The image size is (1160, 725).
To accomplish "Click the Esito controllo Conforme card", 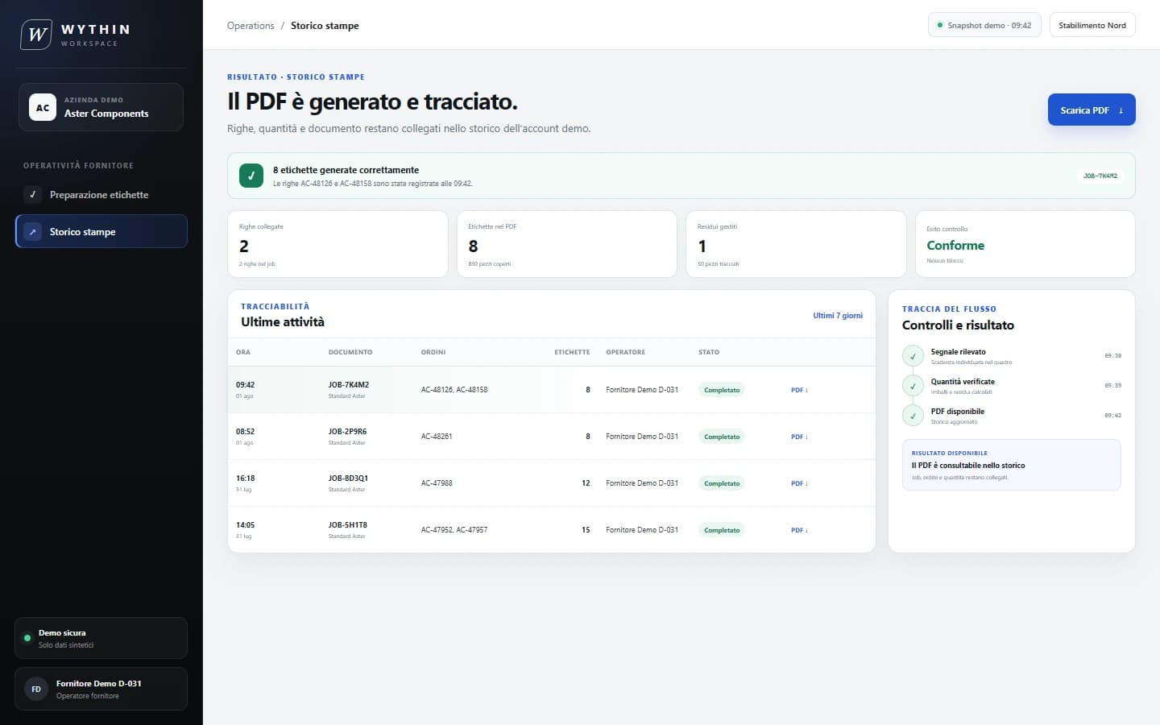I will click(1025, 244).
